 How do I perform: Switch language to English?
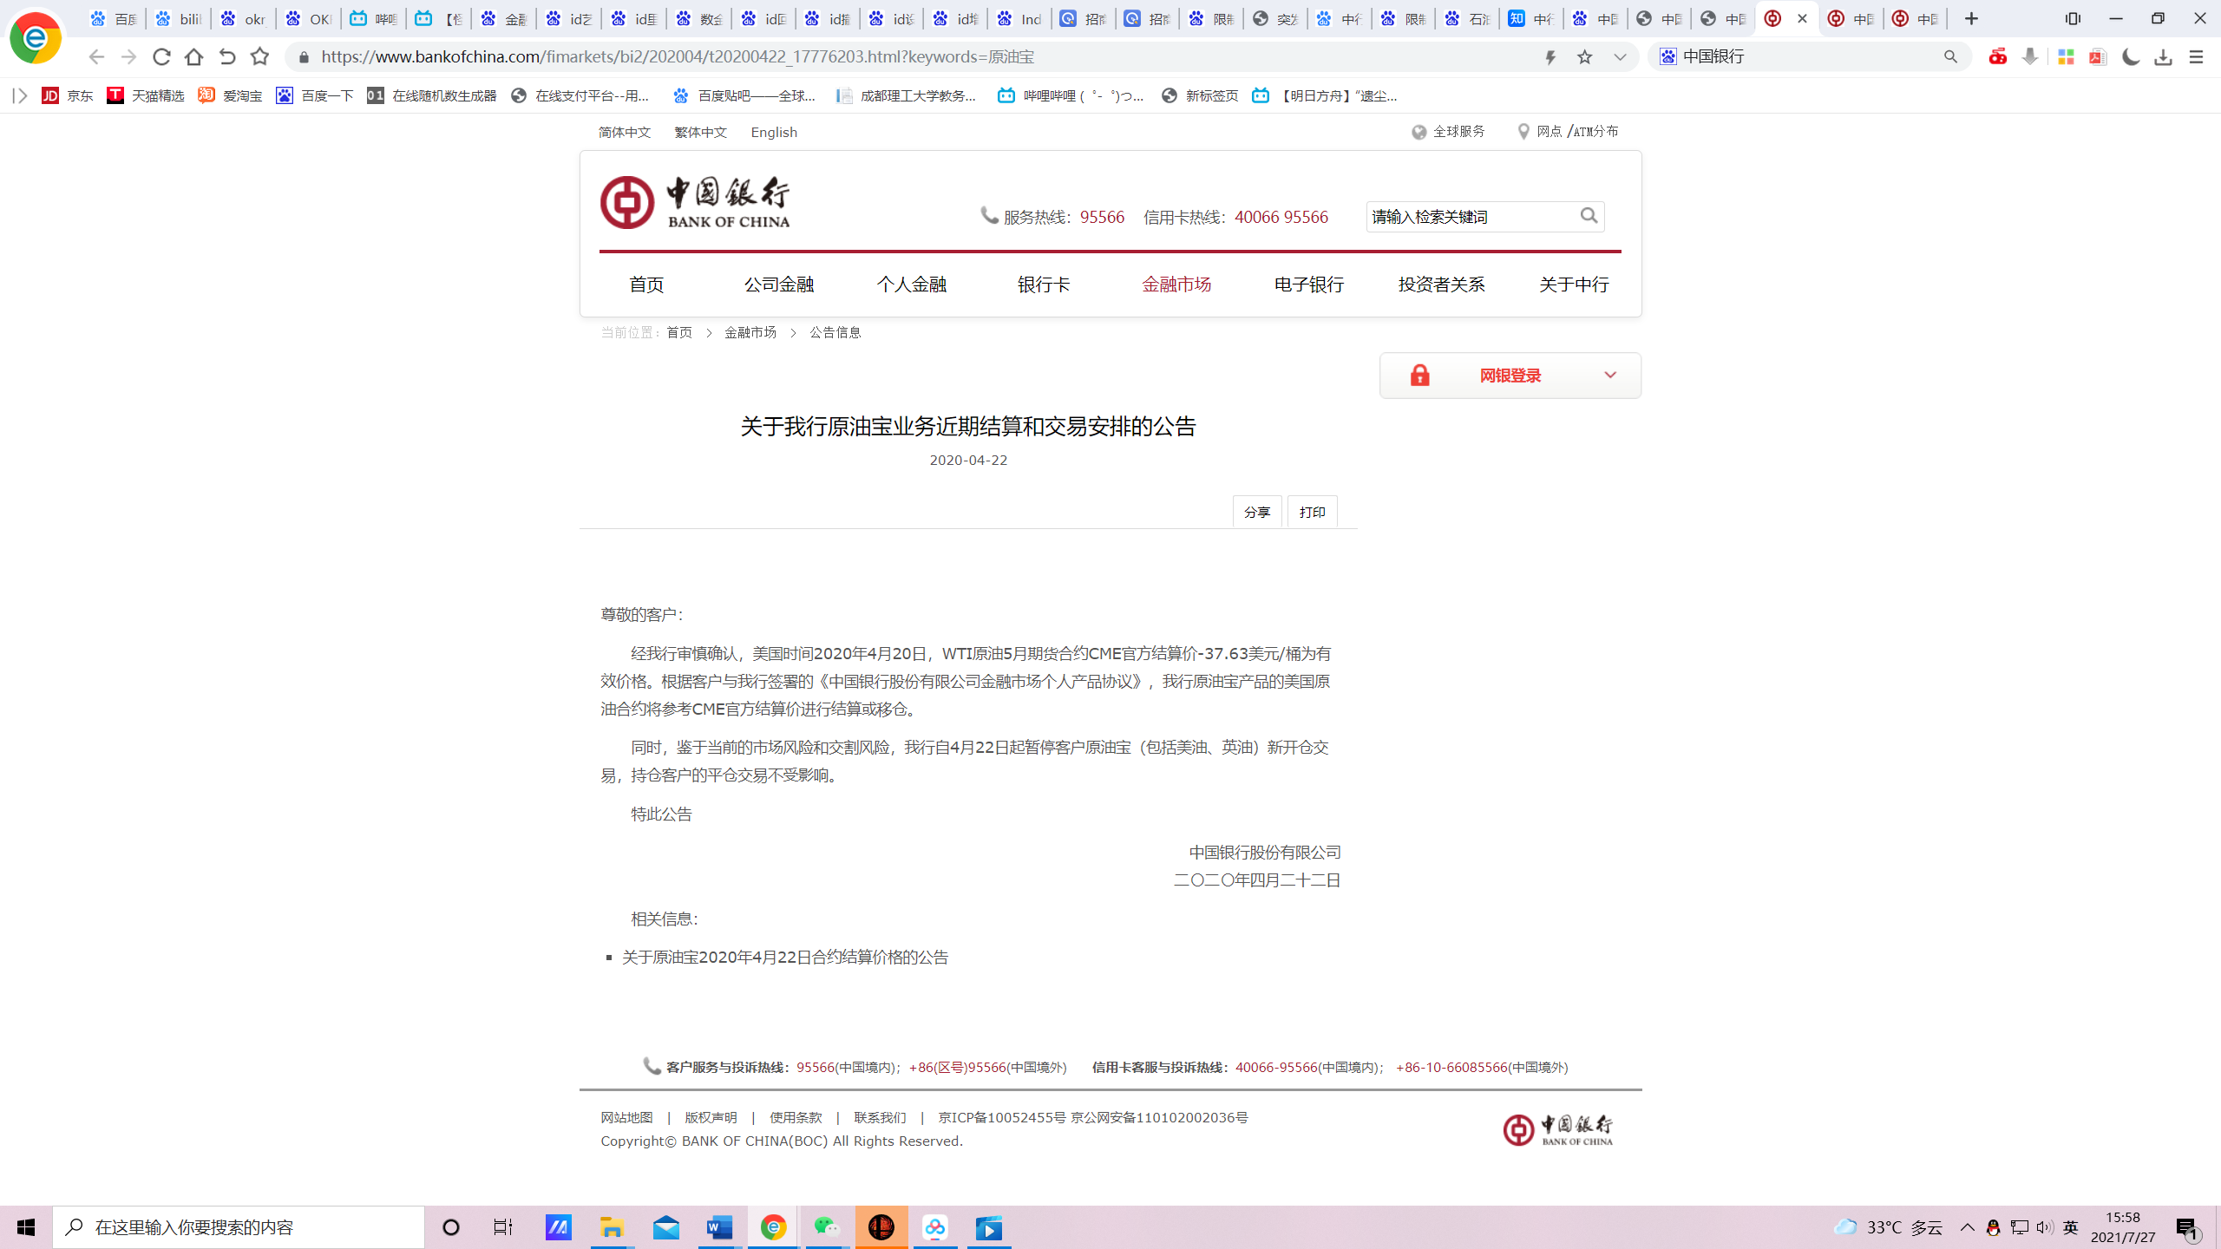tap(774, 132)
